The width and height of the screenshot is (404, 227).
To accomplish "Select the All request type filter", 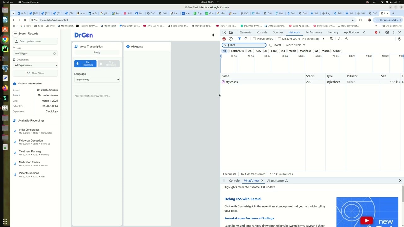I will tap(224, 51).
